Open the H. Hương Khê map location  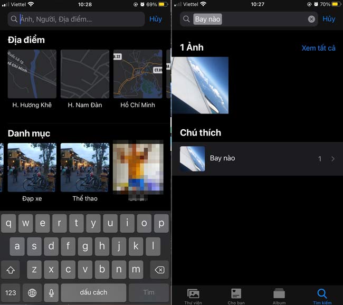coord(32,74)
